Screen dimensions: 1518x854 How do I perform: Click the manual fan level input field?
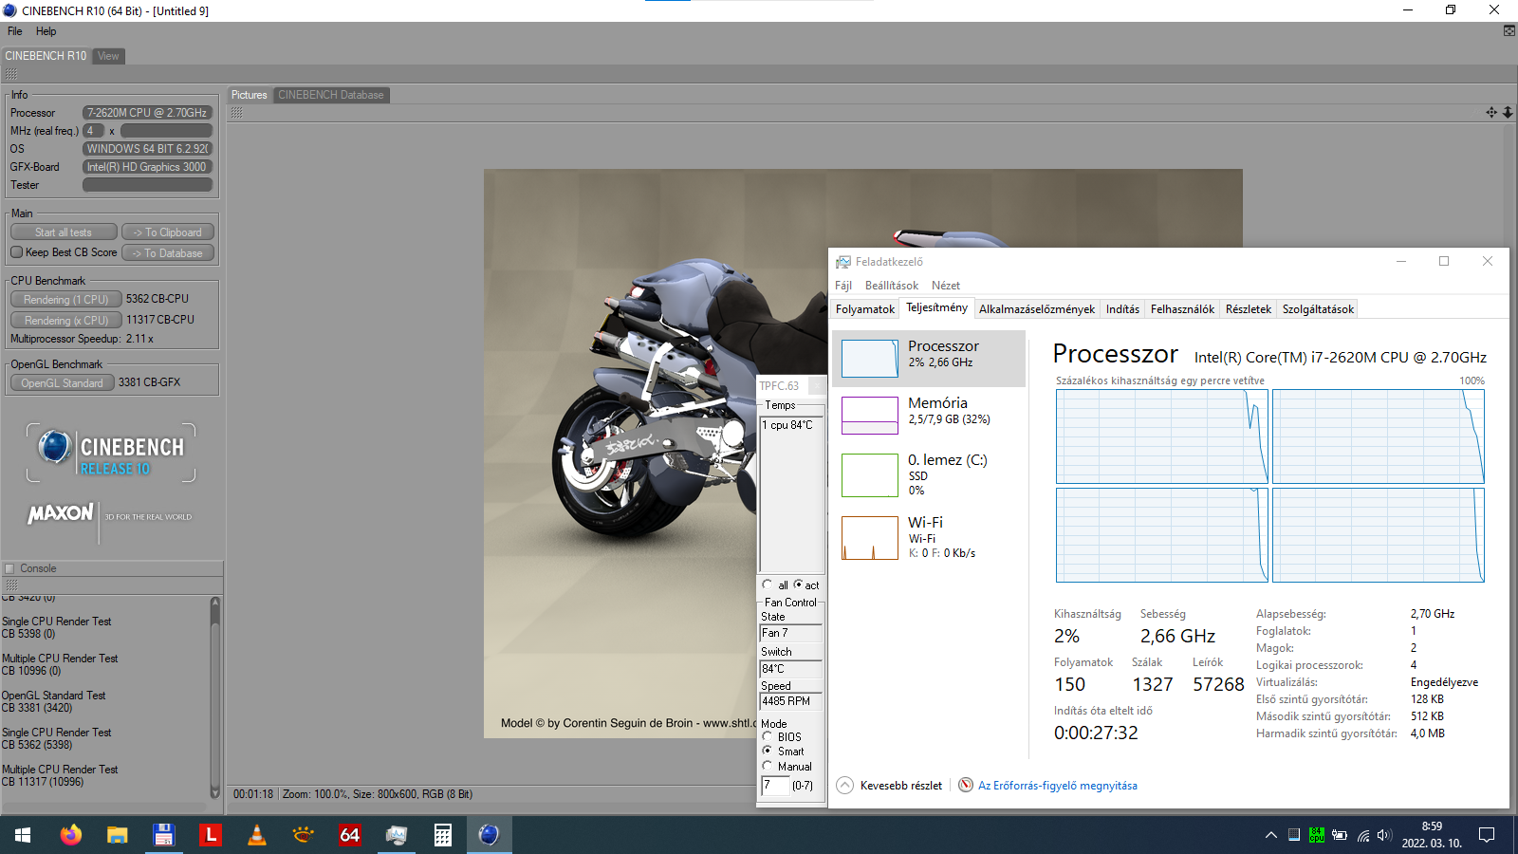[775, 786]
